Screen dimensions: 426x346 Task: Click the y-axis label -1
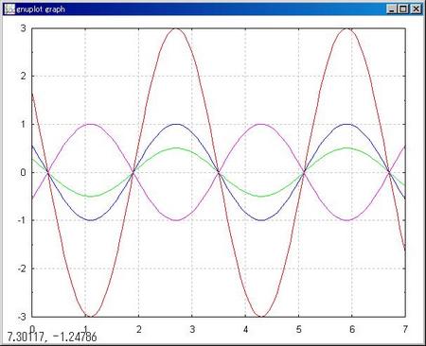tap(22, 220)
